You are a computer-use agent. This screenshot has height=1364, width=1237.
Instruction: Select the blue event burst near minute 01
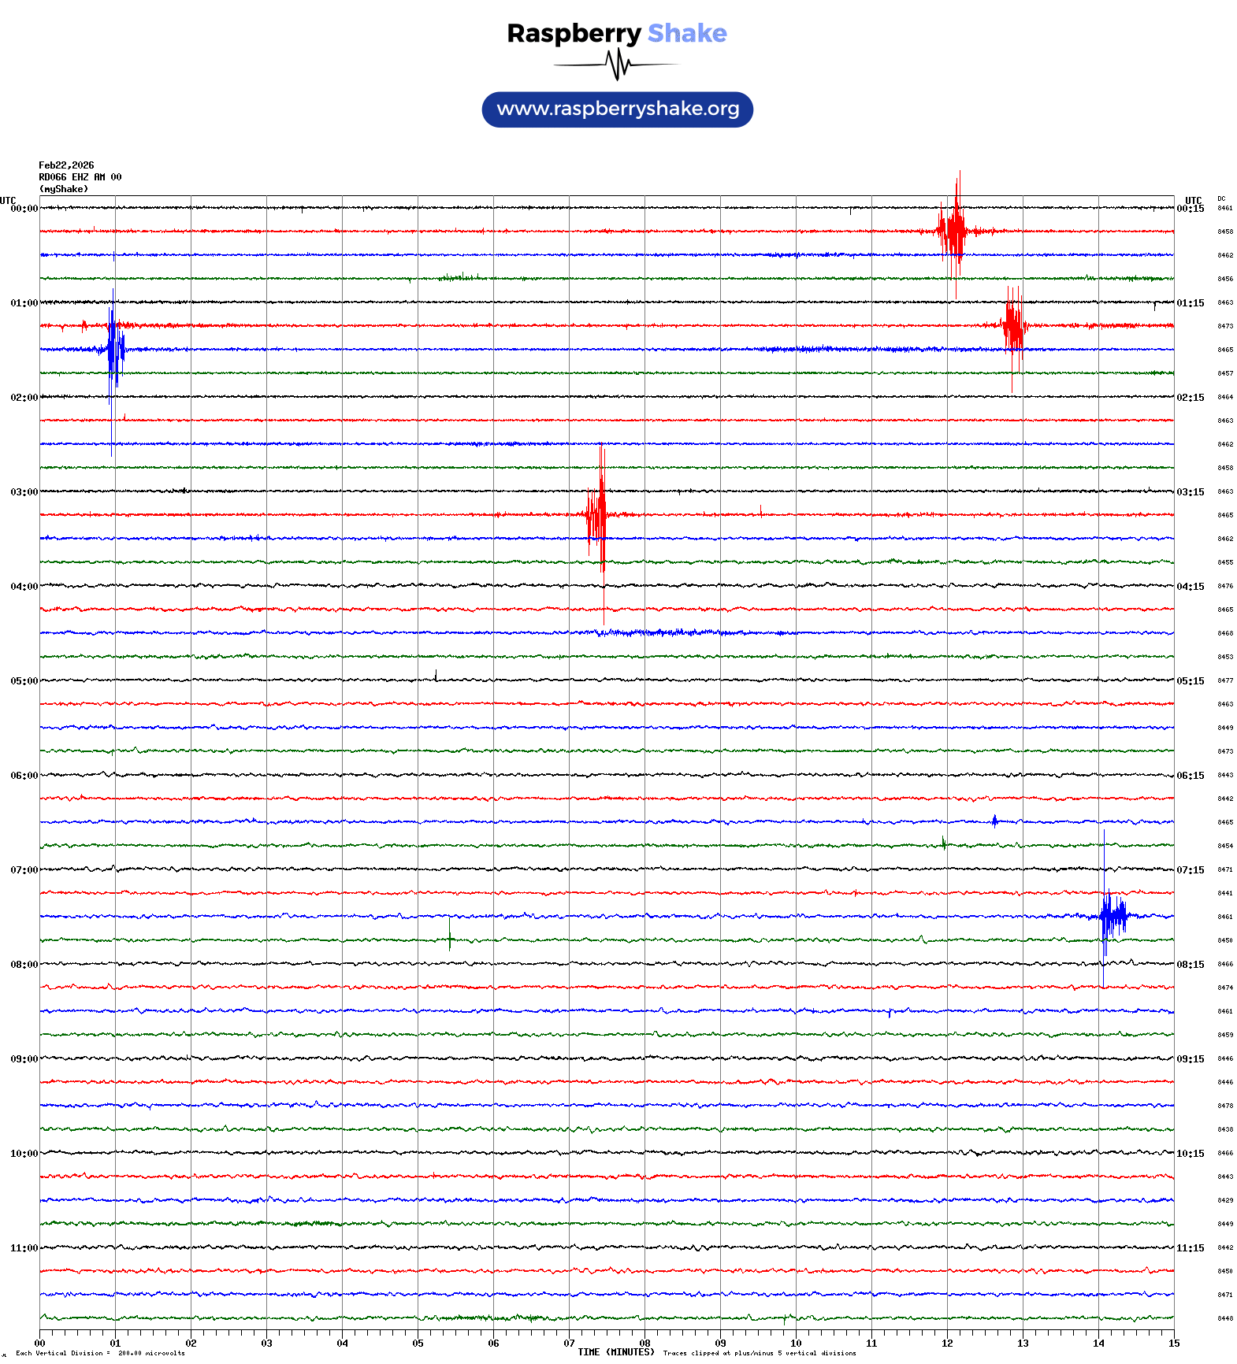[114, 349]
